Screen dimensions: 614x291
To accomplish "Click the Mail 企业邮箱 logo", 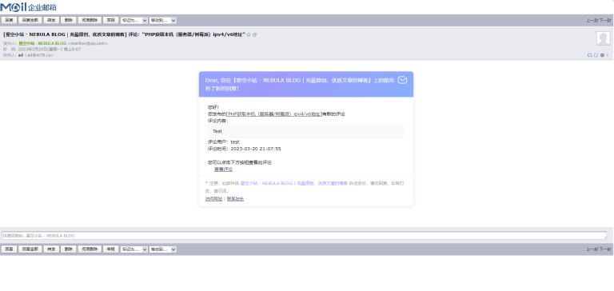I will coord(28,6).
